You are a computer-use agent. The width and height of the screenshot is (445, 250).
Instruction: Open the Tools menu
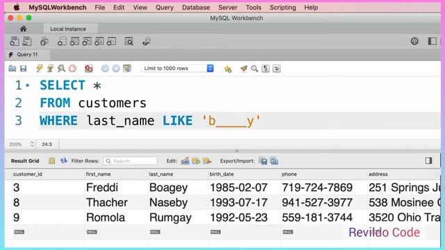[x=253, y=8]
